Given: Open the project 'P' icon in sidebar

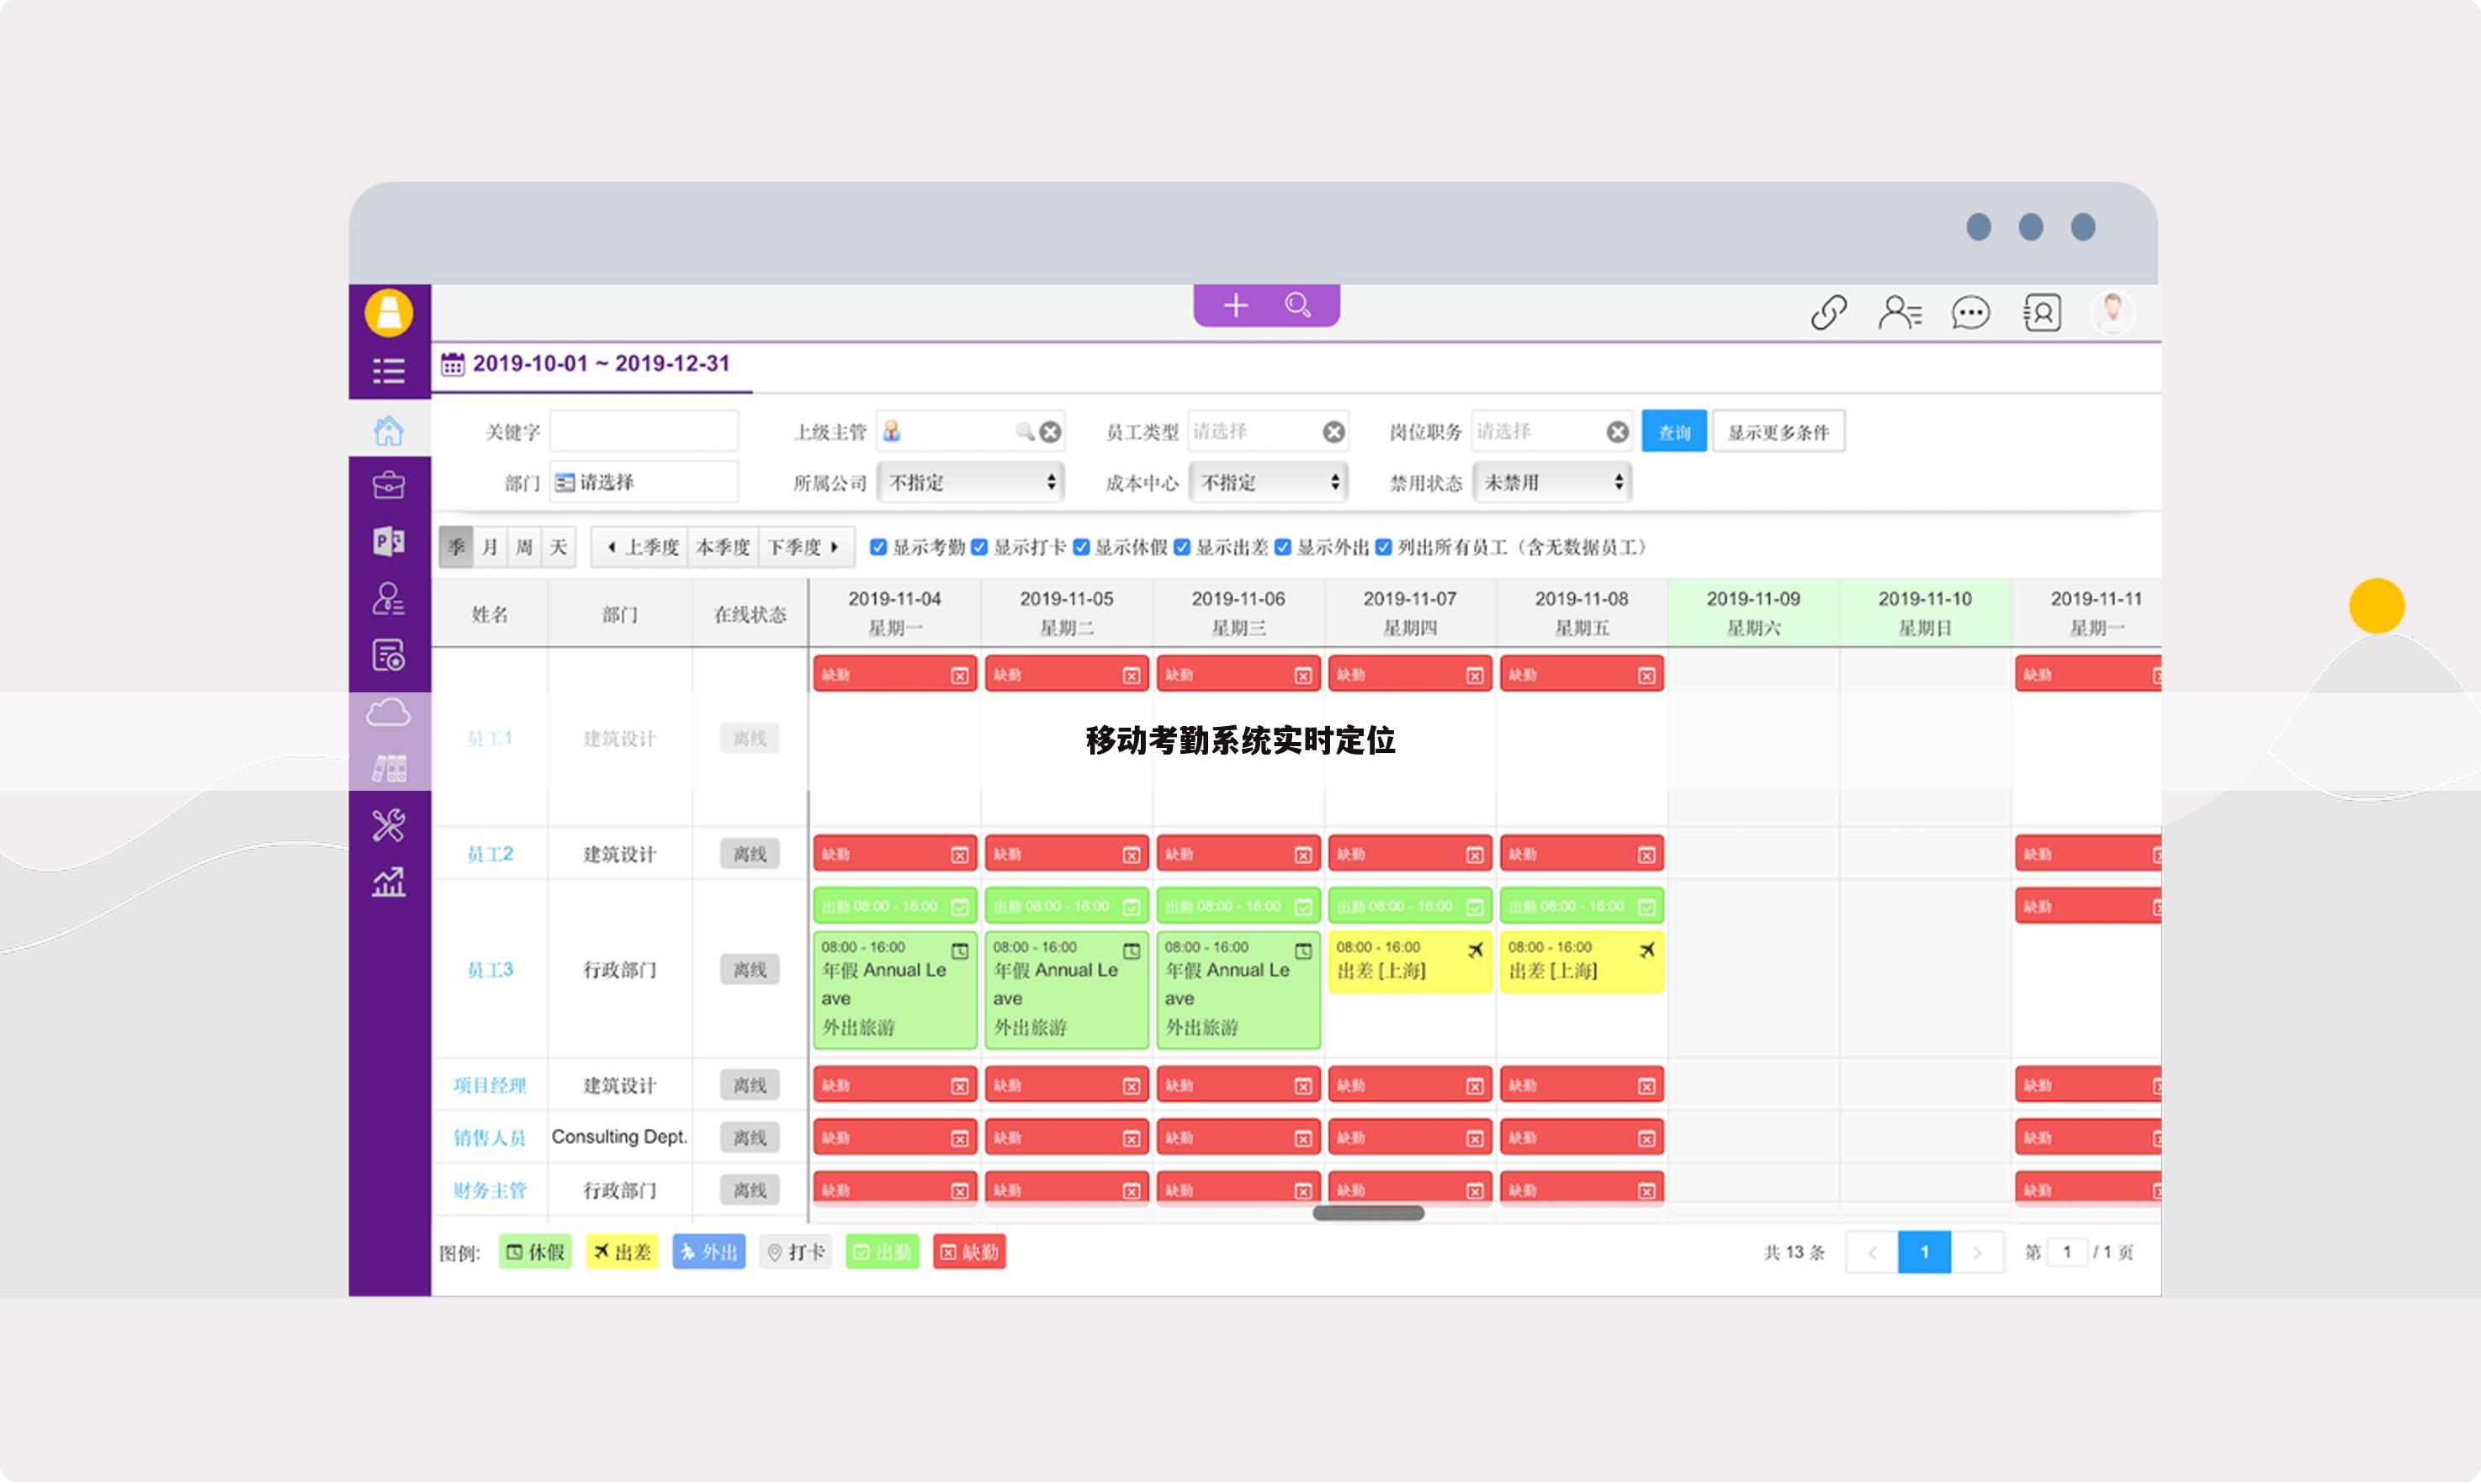Looking at the screenshot, I should pyautogui.click(x=389, y=541).
